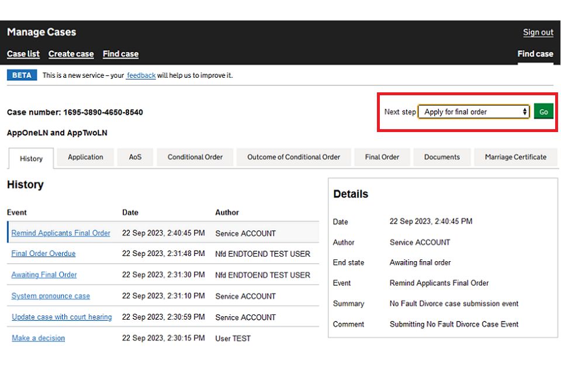This screenshot has height=374, width=561.
Task: Open the Case list menu item
Action: pos(23,54)
